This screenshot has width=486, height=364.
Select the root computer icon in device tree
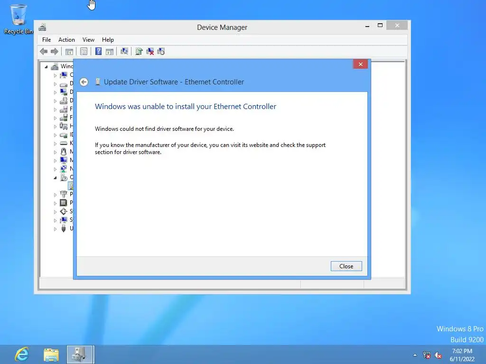coord(55,66)
